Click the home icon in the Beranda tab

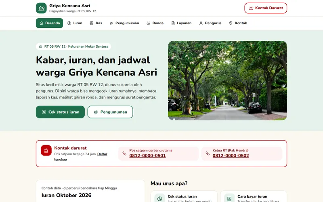pos(41,23)
